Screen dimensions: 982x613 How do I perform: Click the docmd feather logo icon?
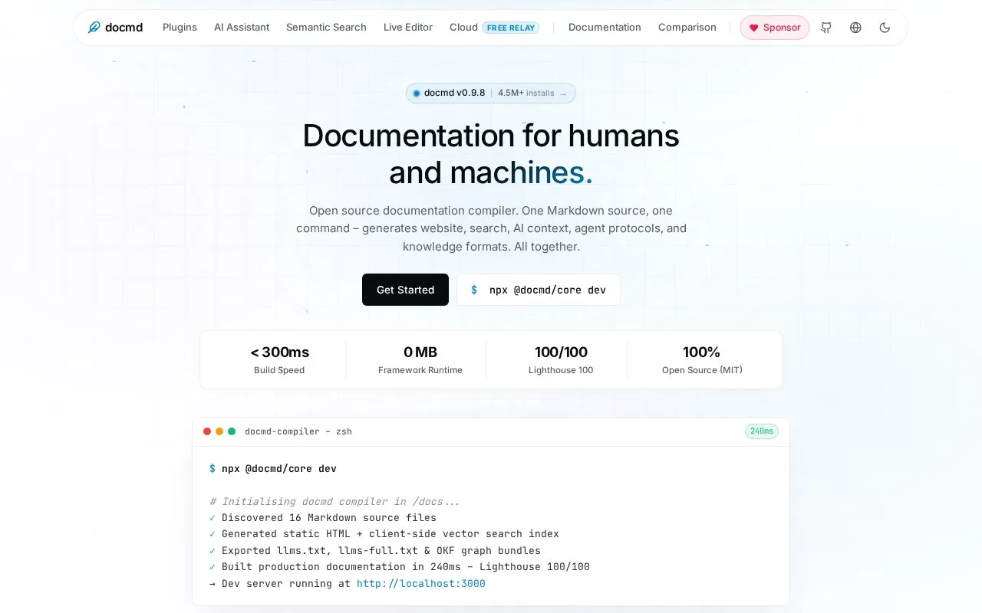94,28
